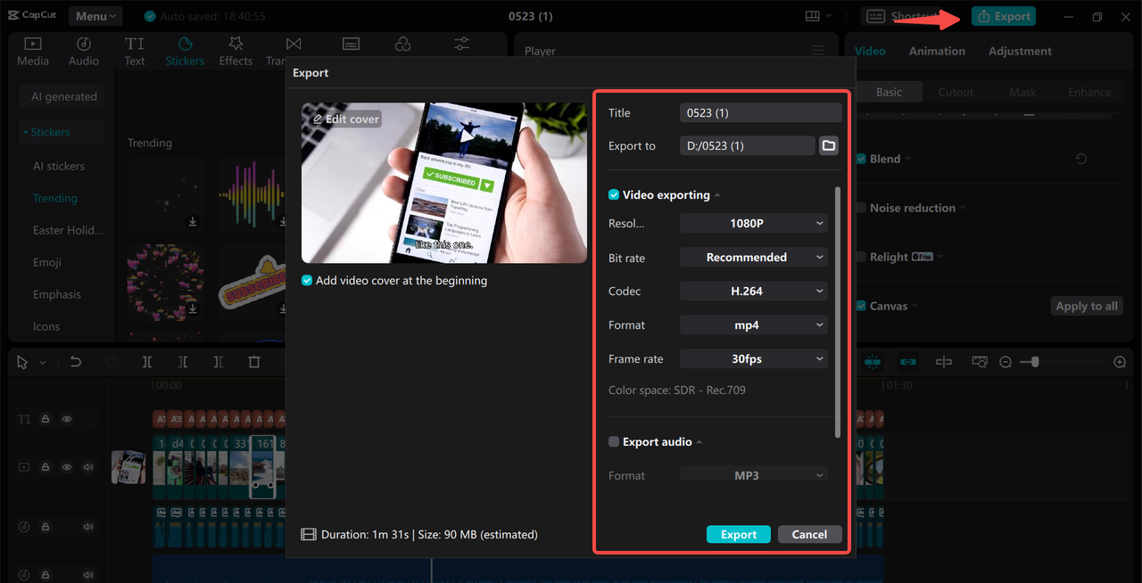Screen dimensions: 1142x583
Task: Split the clip at playhead
Action: (147, 362)
